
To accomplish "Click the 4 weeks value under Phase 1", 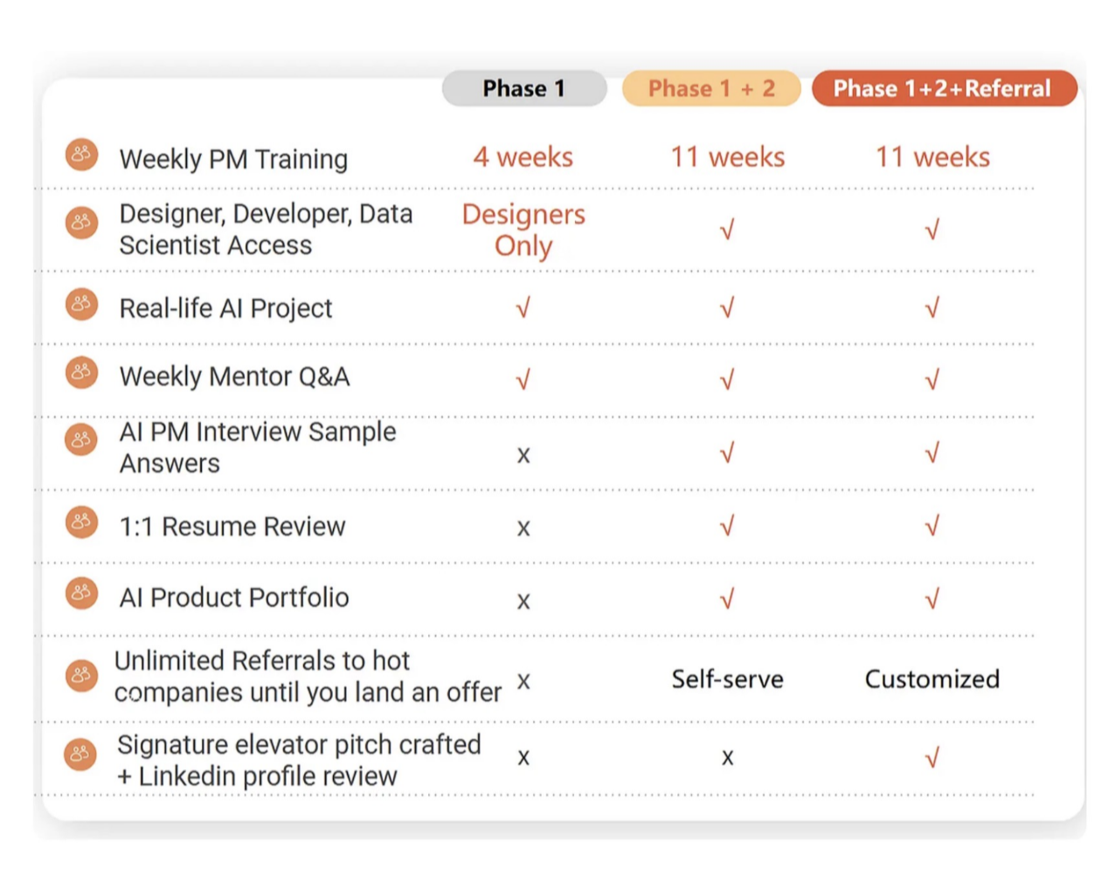I will tap(523, 157).
